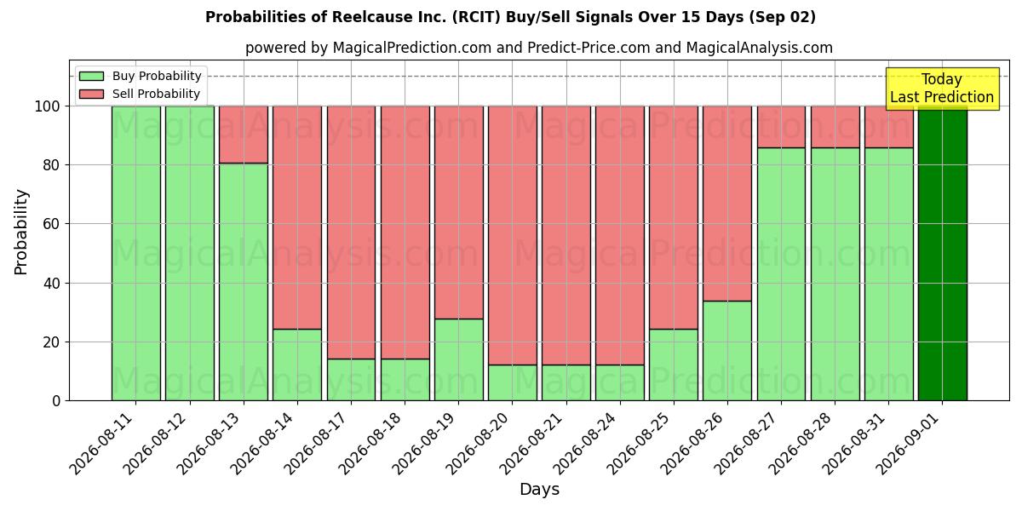Click the chart title text about Reelcause Inc.
Image resolution: width=1022 pixels, height=511 pixels.
coord(510,17)
